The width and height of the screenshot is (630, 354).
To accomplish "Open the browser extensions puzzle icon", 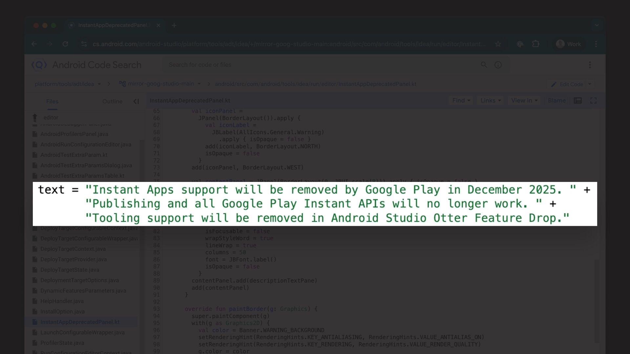I will 535,44.
